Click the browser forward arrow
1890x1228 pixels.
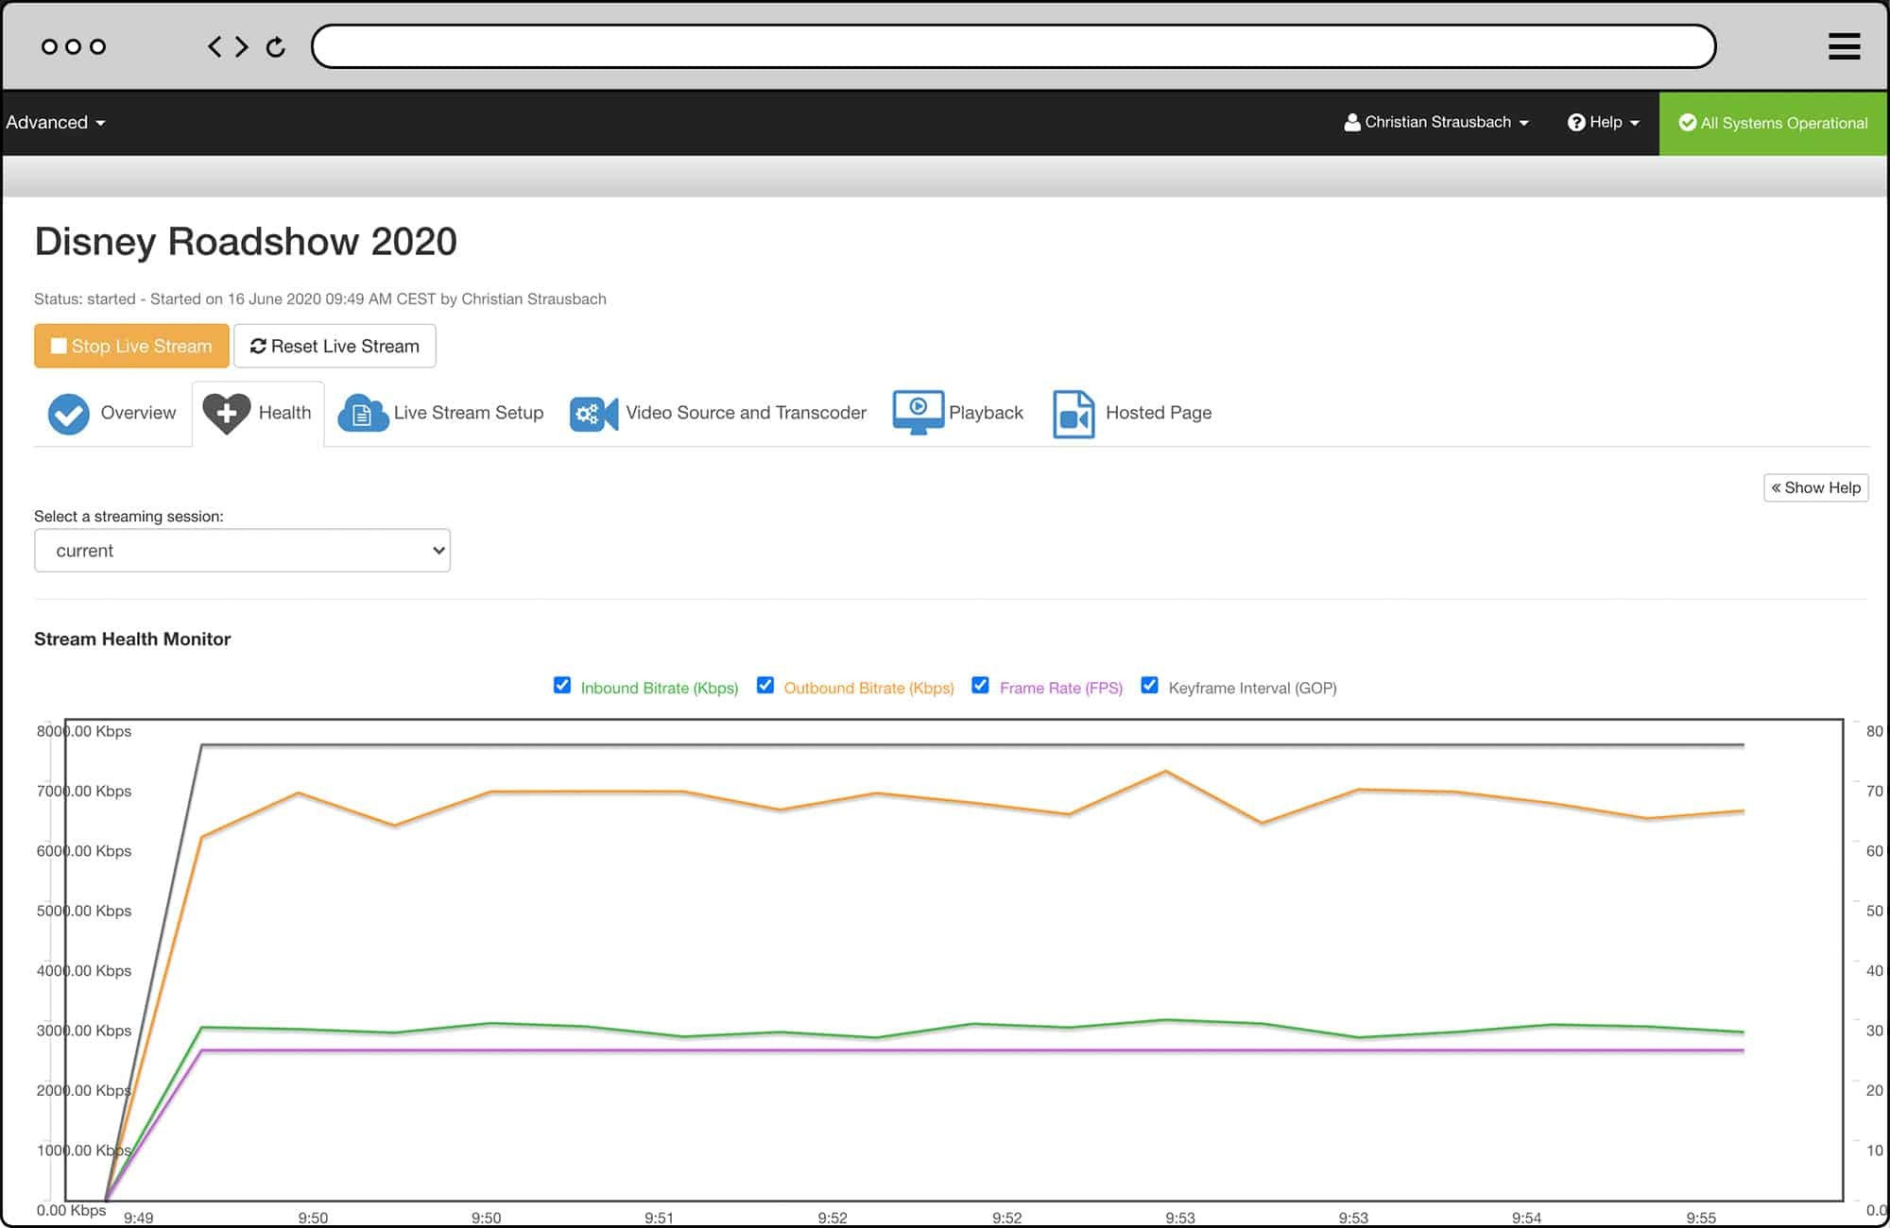pyautogui.click(x=242, y=46)
